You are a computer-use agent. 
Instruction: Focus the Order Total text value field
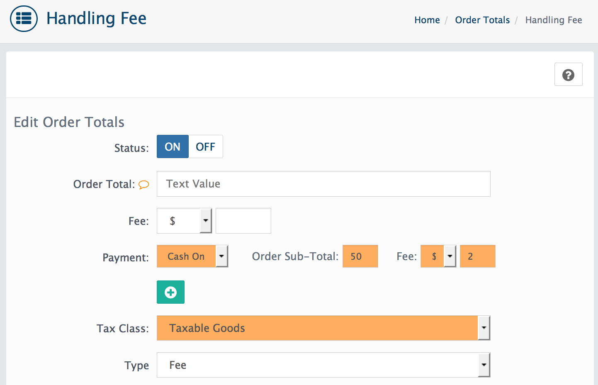click(323, 184)
